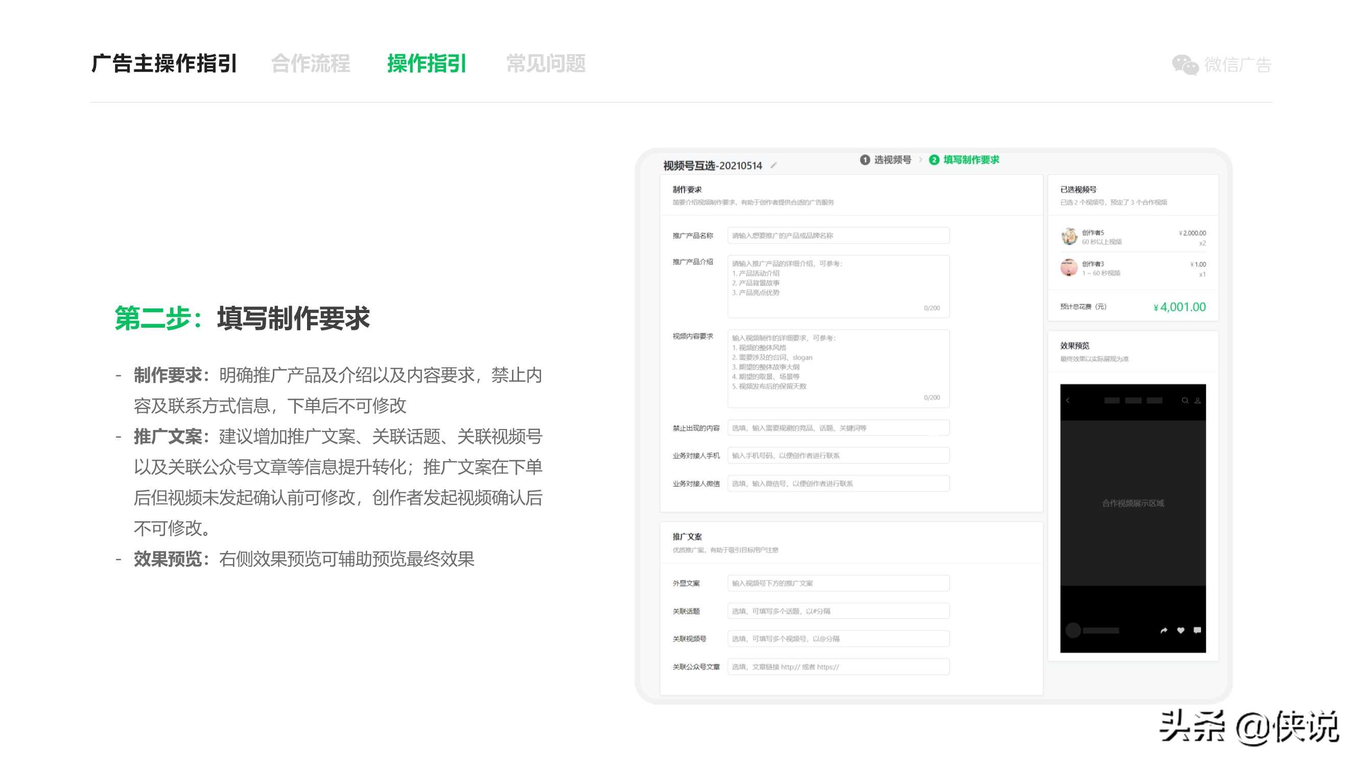Image resolution: width=1362 pixels, height=766 pixels.
Task: Click the 关联视频号 input field
Action: 838,639
